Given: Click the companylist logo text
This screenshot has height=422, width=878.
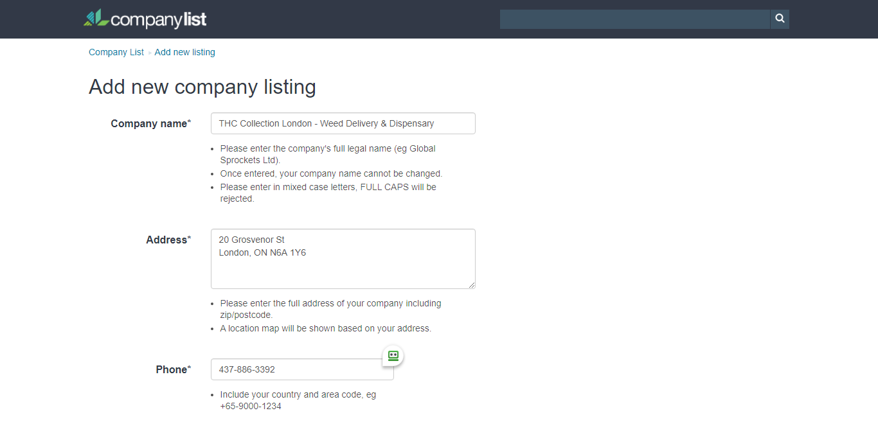Looking at the screenshot, I should 158,20.
